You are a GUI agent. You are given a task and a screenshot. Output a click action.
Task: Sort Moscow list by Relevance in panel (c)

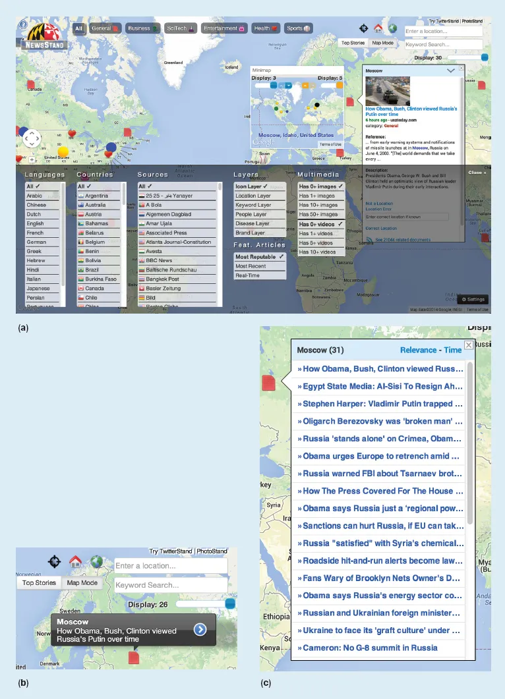[418, 350]
